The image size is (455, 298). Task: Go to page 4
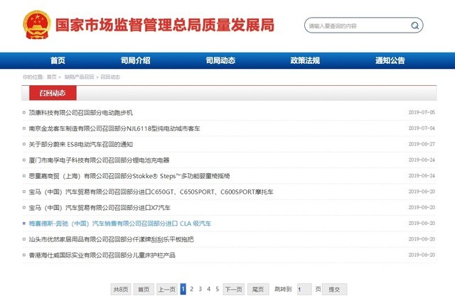208,289
